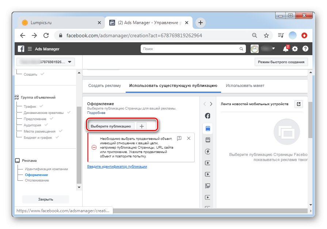Select Instant Articles lightning placement icon
Viewport: 327px width, 229px height.
208,152
